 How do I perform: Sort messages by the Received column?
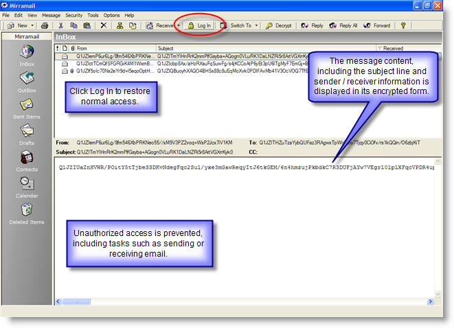coord(409,48)
